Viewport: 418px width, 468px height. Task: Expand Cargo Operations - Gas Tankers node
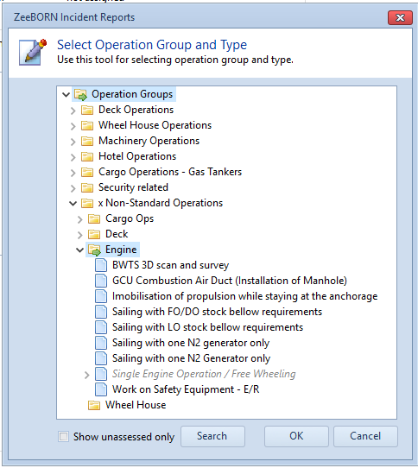(73, 173)
